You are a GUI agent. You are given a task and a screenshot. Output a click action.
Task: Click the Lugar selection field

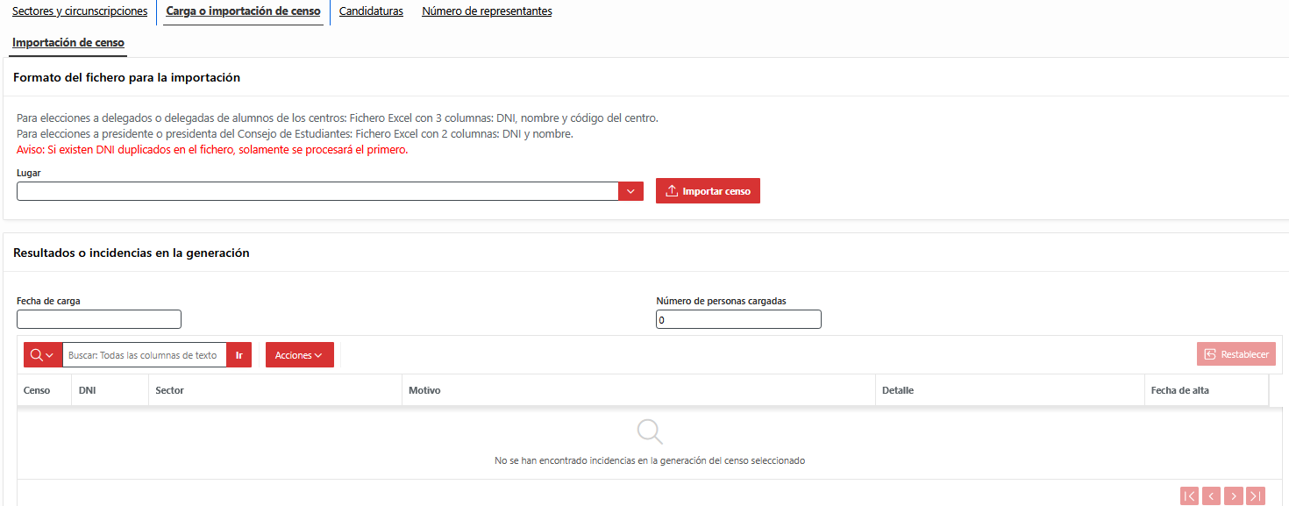(317, 191)
